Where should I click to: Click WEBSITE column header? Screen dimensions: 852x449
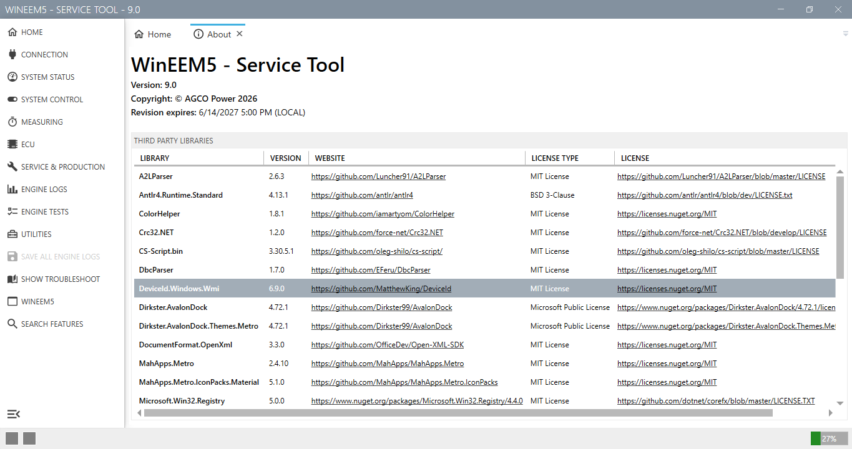point(330,158)
